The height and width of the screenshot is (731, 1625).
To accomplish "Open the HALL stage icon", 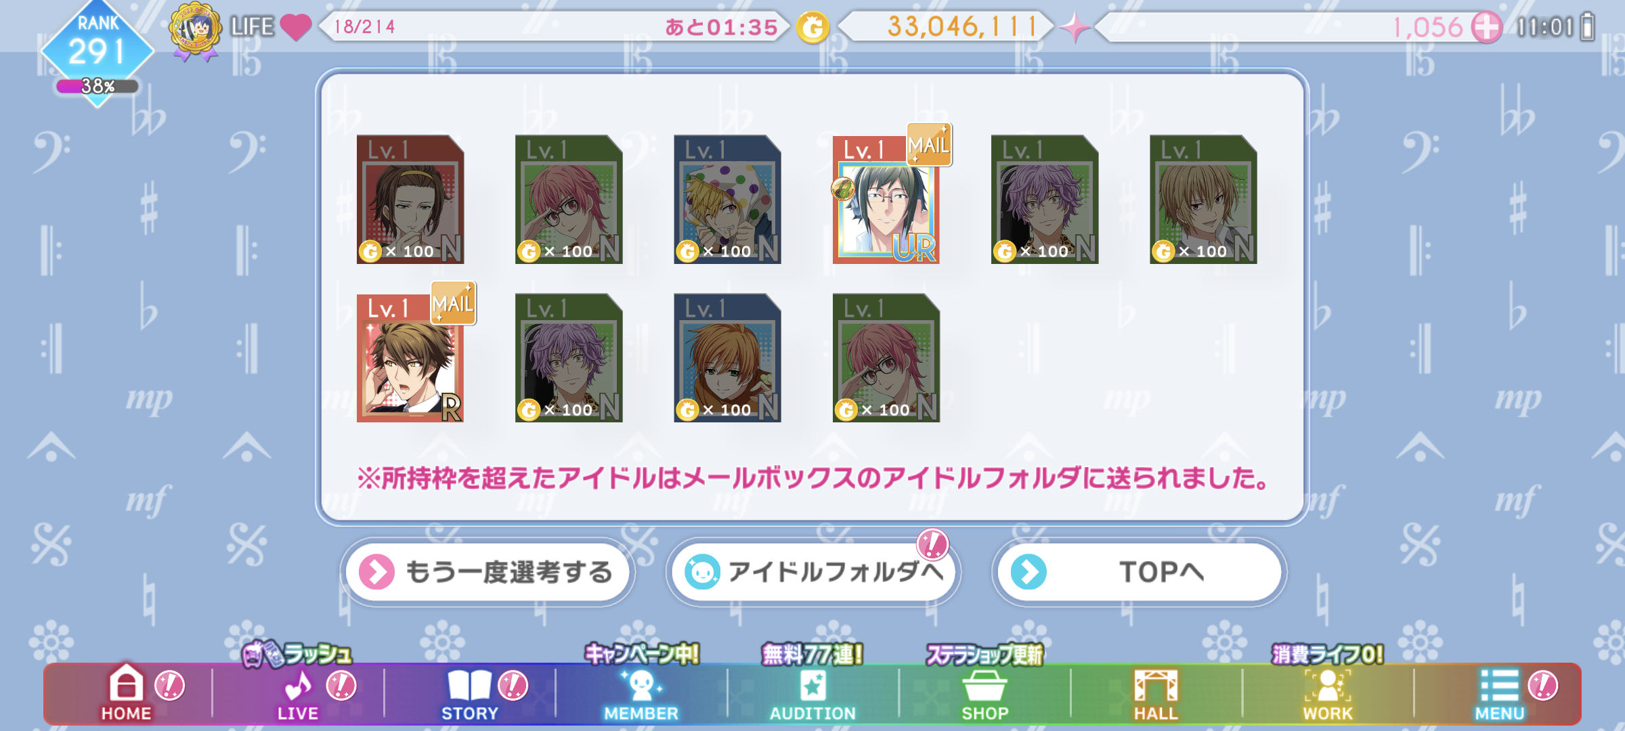I will pos(1156,685).
